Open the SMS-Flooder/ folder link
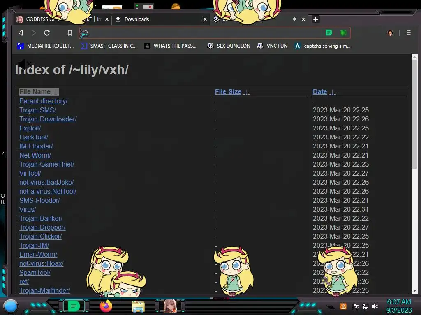421x315 pixels. 39,200
